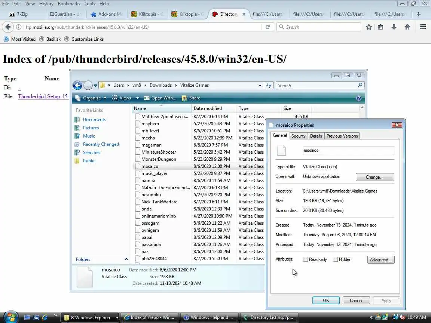Click Cancel in mosaico Properties

pos(356,301)
